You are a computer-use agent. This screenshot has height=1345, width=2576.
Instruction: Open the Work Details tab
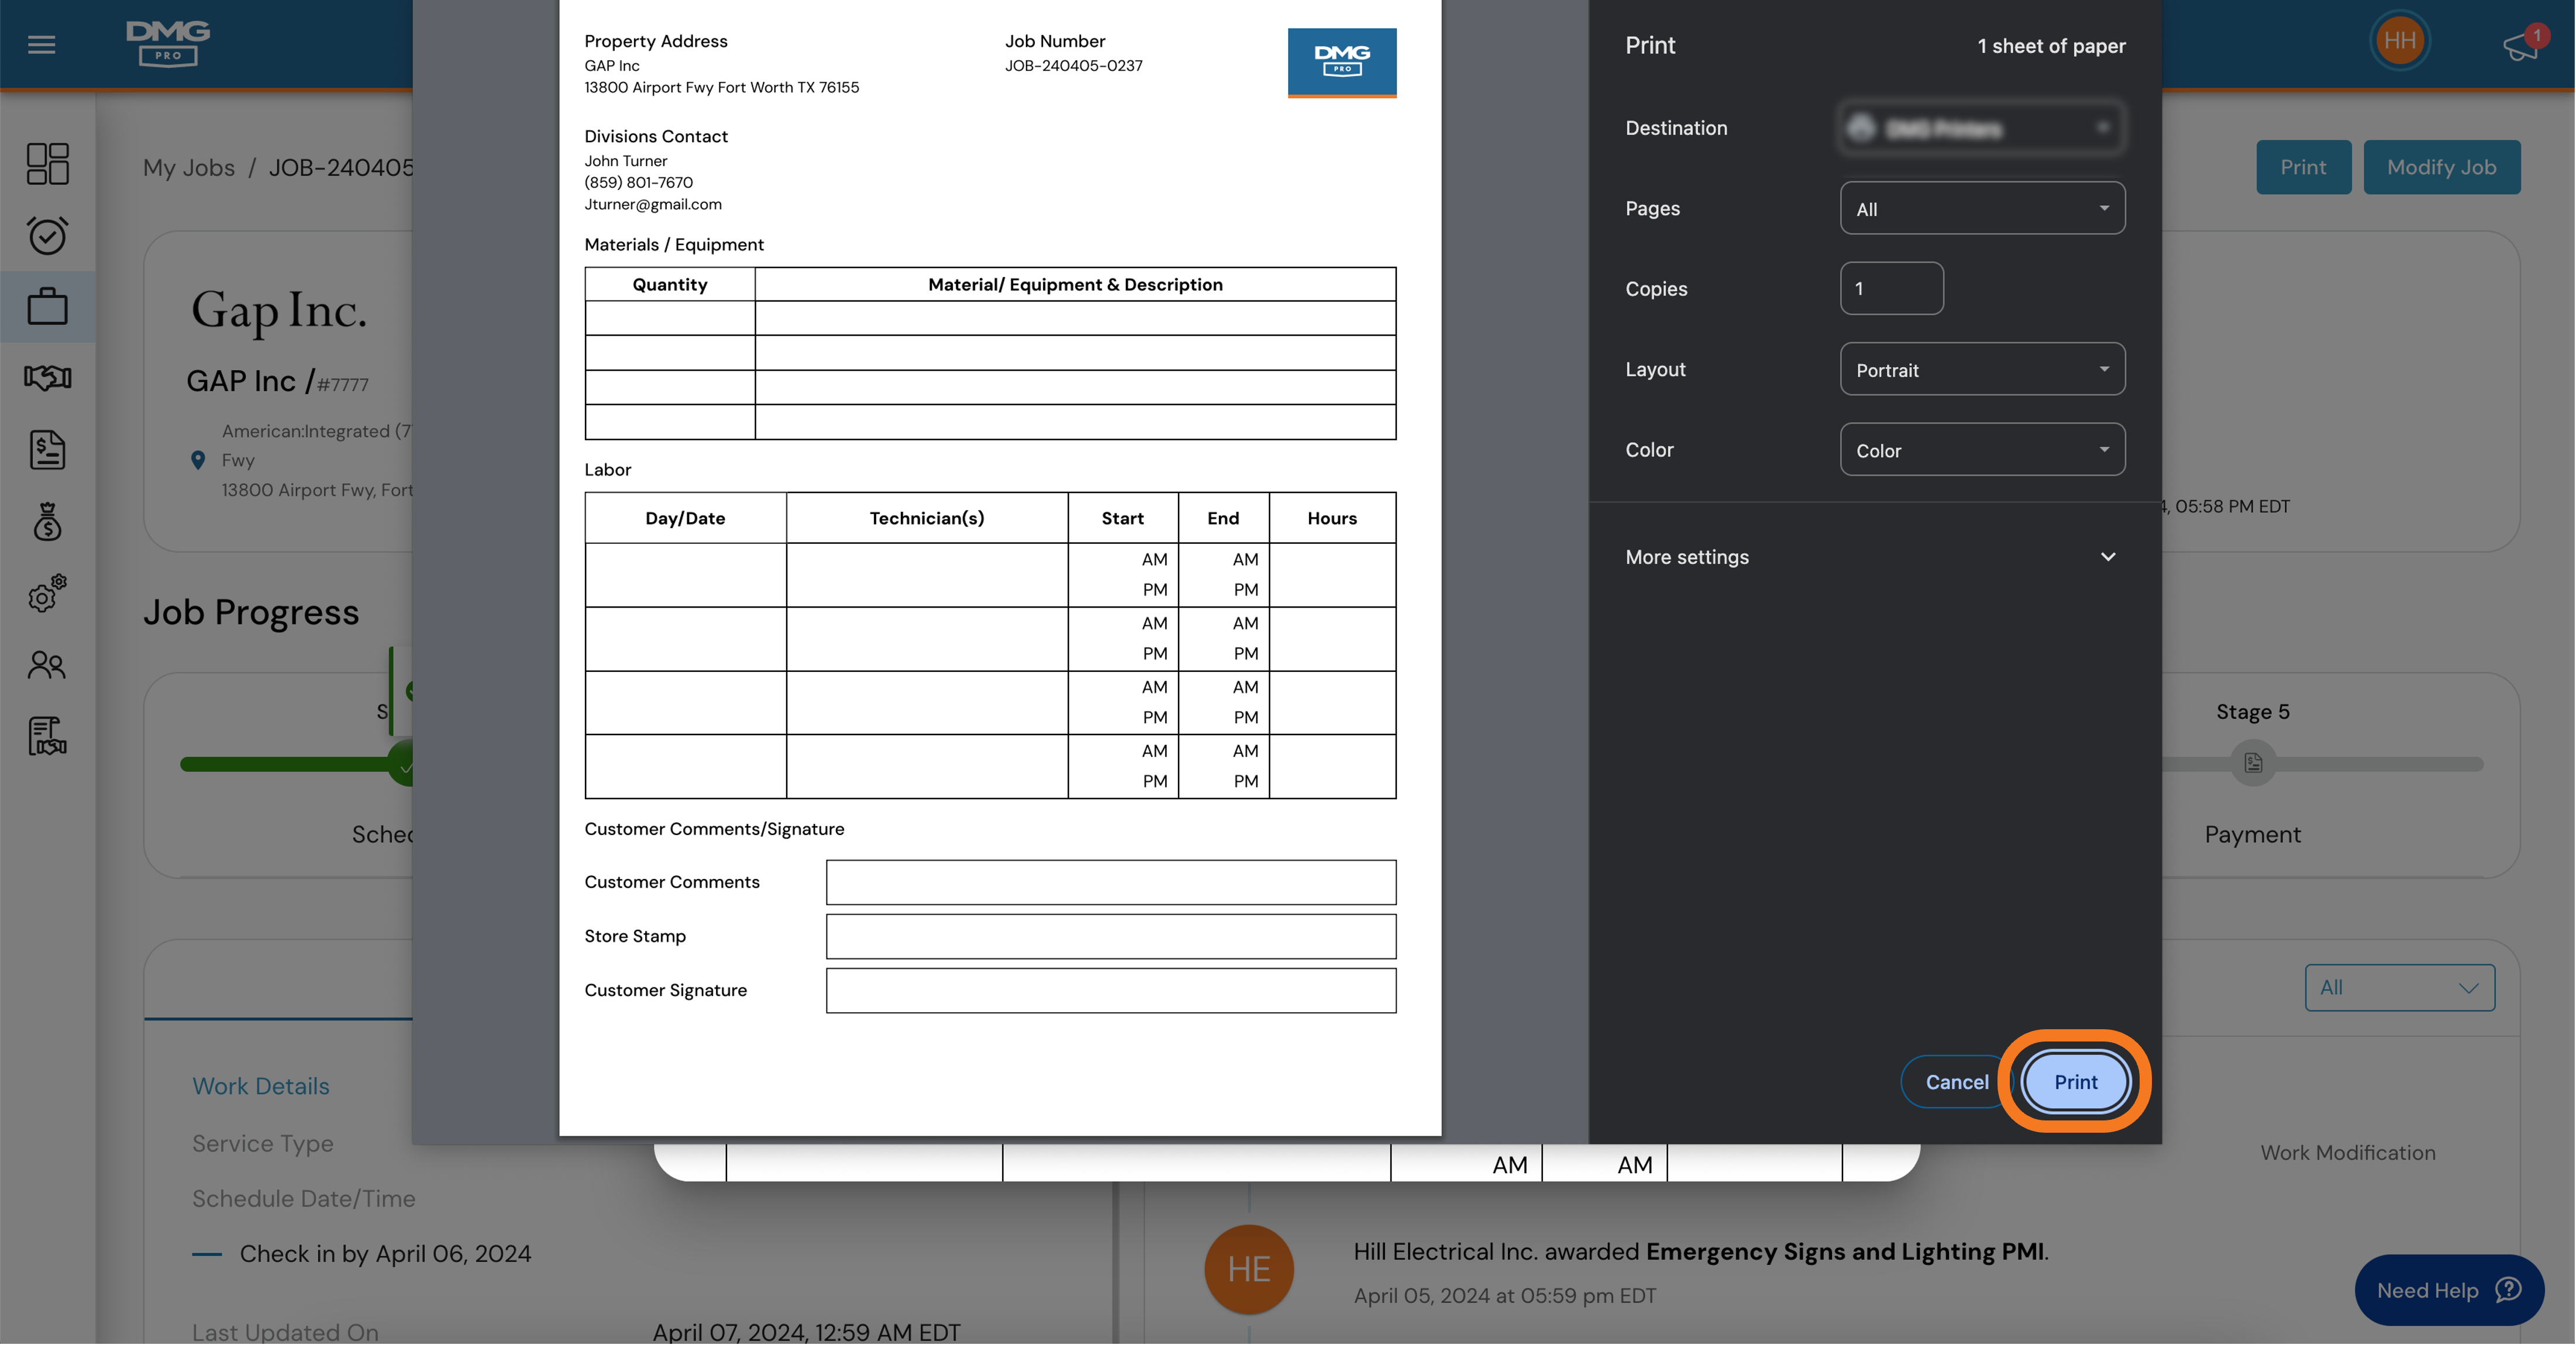tap(260, 1086)
